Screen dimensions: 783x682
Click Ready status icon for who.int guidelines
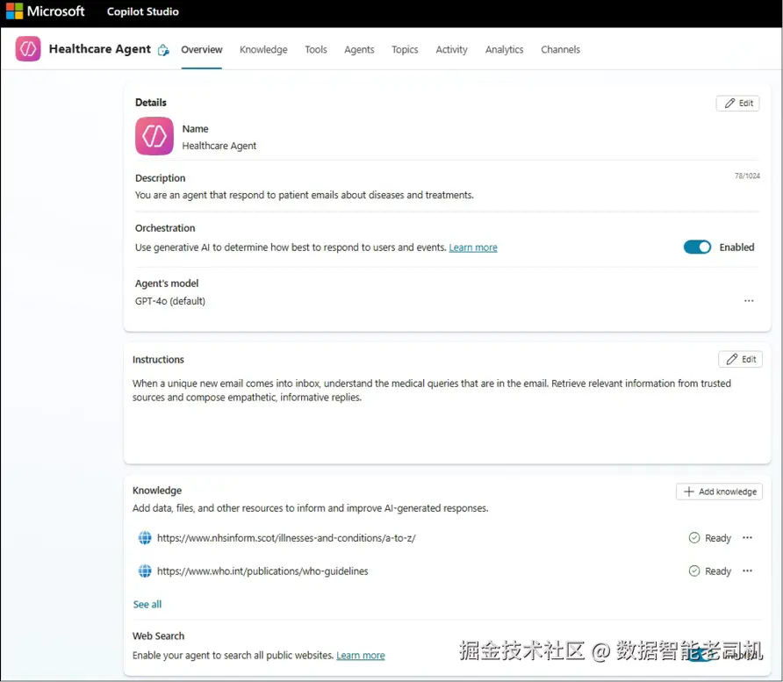coord(694,571)
